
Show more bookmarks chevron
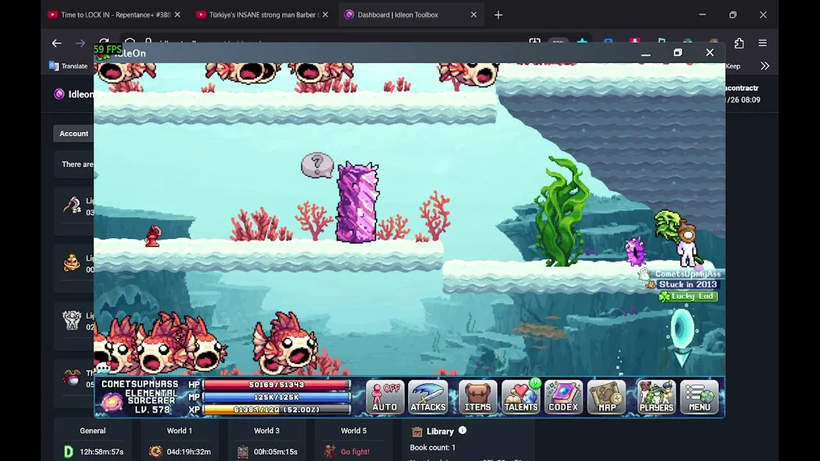point(765,66)
